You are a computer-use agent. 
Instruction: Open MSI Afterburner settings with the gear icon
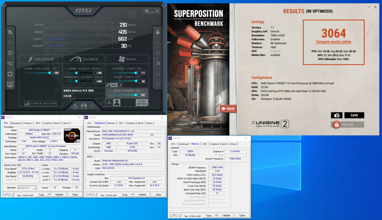click(x=10, y=74)
